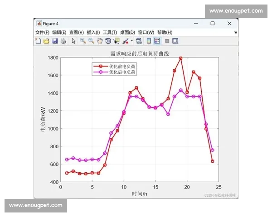Click the Hide Plot Tools icon

[x=167, y=41]
